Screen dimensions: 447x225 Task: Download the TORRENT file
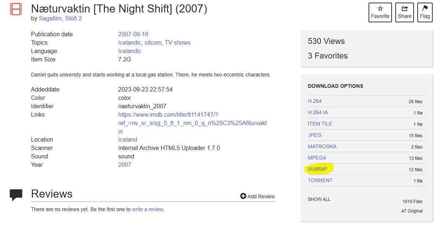pyautogui.click(x=320, y=180)
